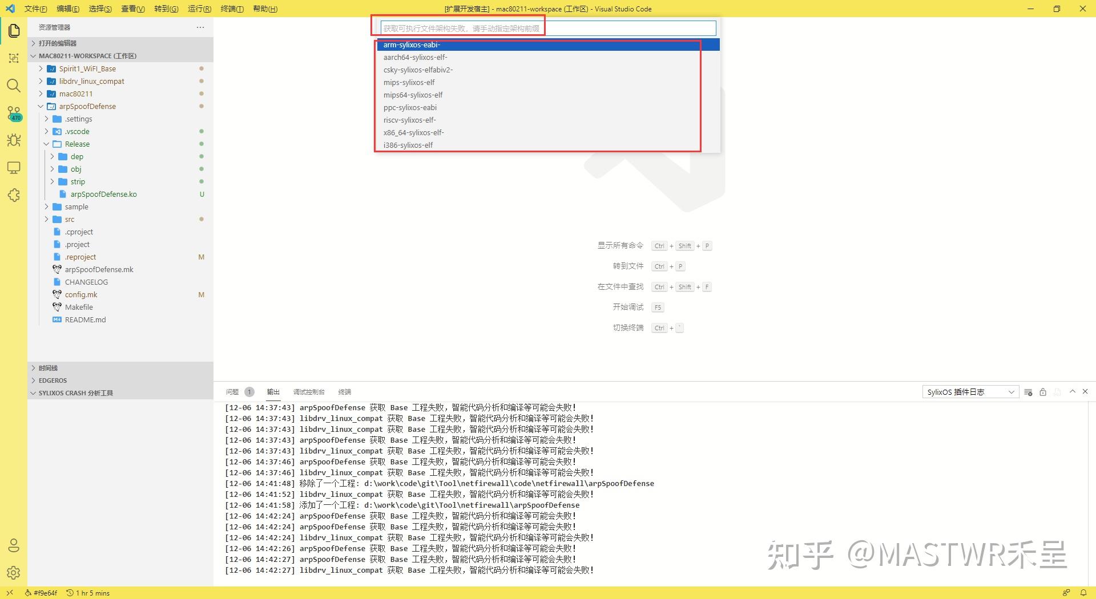Open the remote monitor icon in activity bar

click(14, 168)
